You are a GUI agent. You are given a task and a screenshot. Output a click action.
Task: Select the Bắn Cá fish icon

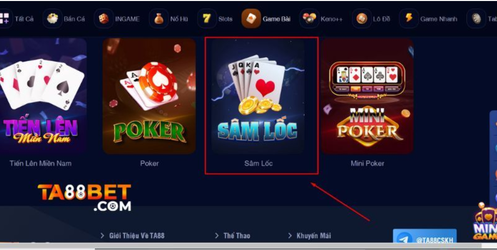[53, 19]
